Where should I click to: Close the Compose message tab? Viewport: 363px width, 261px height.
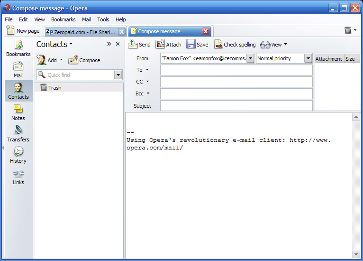(x=206, y=31)
